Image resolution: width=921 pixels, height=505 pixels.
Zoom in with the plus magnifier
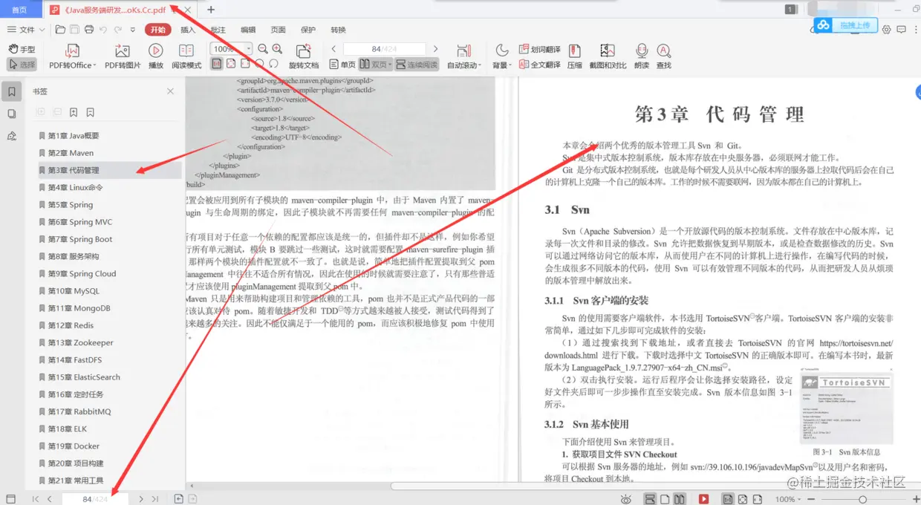tap(277, 49)
